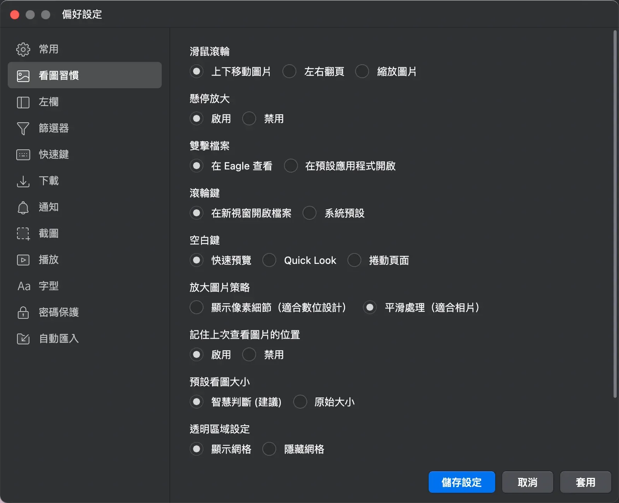Select 左右翻頁 for mouse wheel
Screen dimensions: 619x503
(x=289, y=72)
